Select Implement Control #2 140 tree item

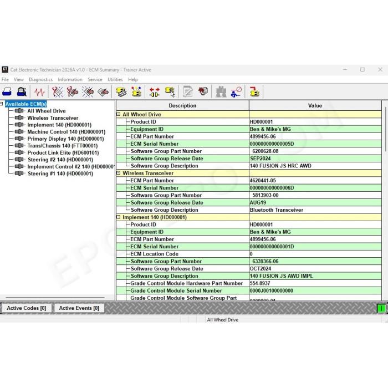click(x=71, y=166)
